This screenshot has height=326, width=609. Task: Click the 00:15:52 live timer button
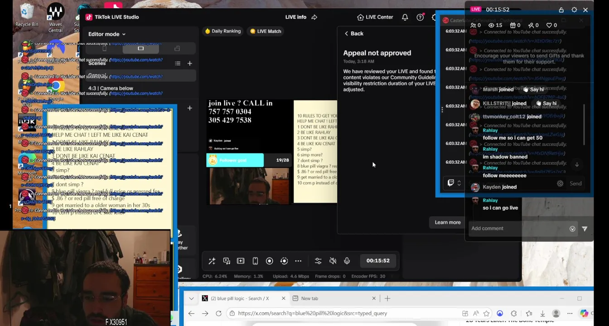point(378,260)
